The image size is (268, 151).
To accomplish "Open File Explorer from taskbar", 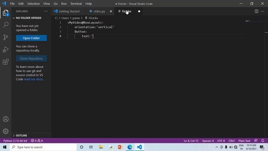I will [100, 147].
